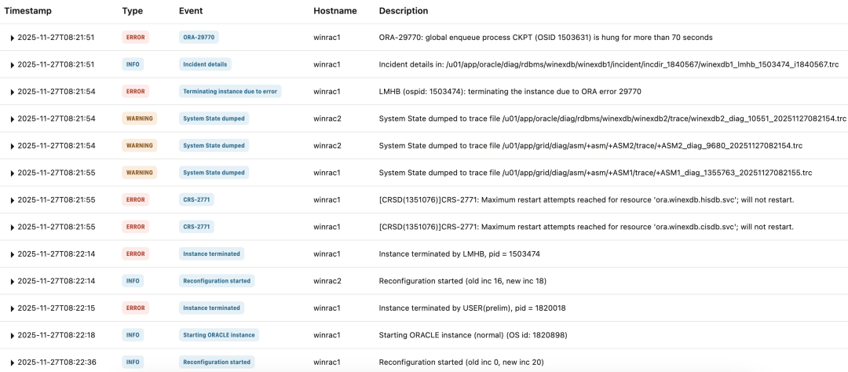
Task: Click WARNING badge on the +ASM2 row
Action: 140,145
